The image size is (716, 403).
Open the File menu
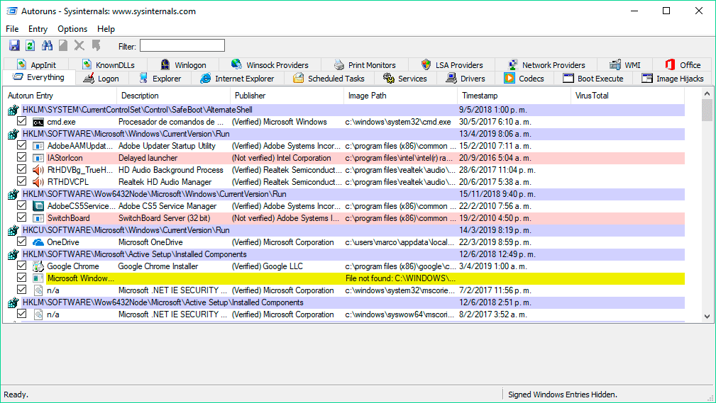click(12, 29)
